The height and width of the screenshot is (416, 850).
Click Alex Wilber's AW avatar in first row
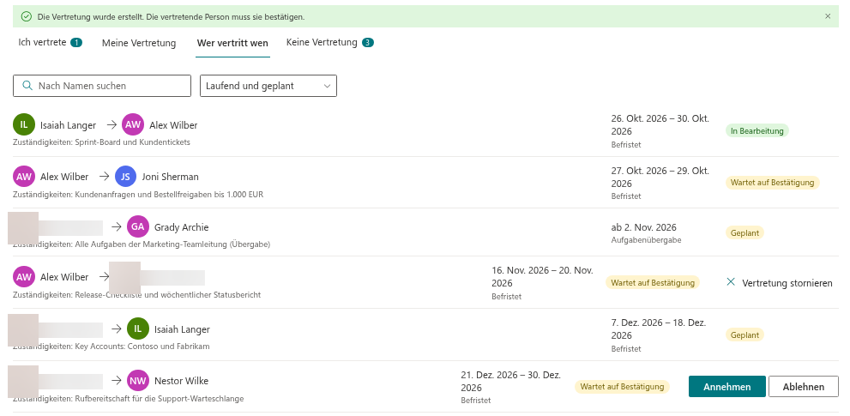tap(133, 124)
